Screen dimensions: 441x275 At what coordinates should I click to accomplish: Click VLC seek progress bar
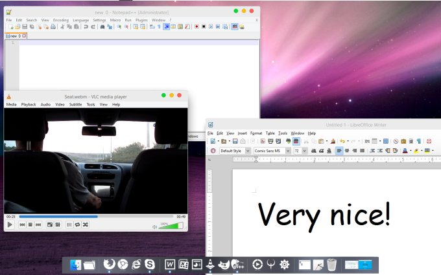96,217
